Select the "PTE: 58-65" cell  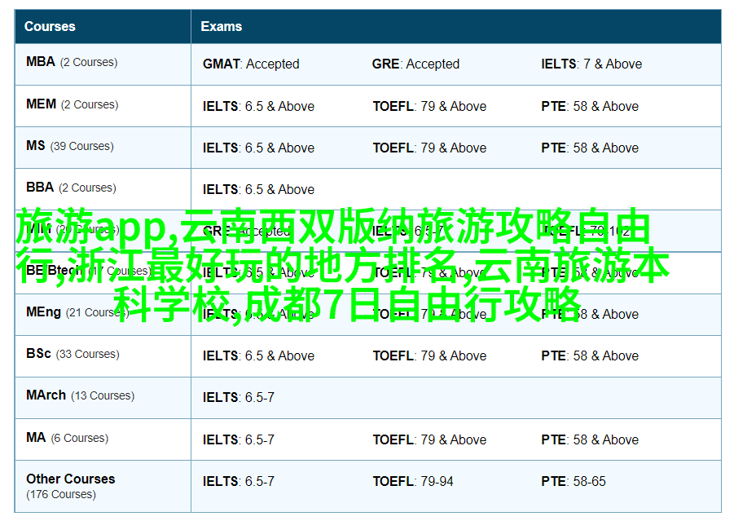[574, 482]
